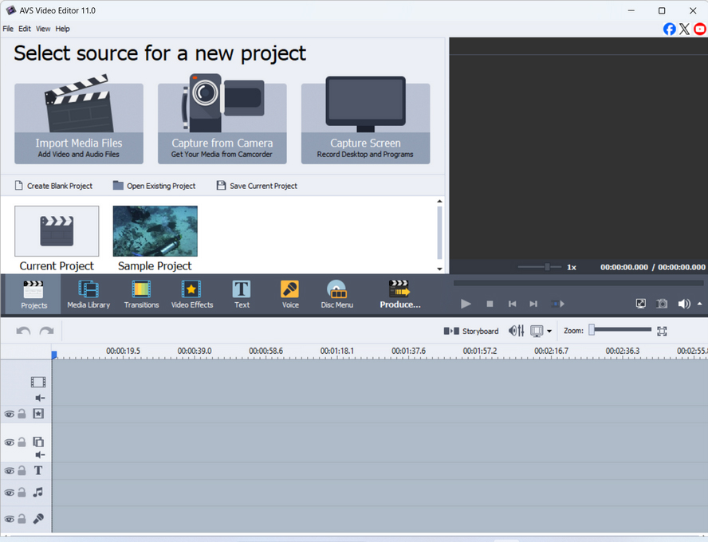Hide the music track

click(9, 493)
